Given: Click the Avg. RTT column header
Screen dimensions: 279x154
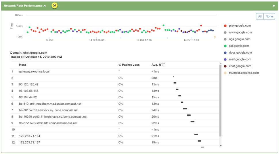Looking at the screenshot, I should point(158,65).
